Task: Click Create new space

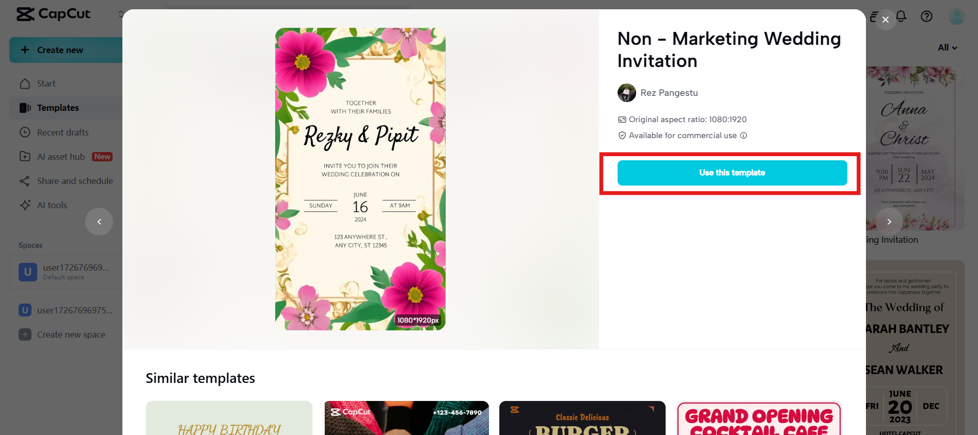Action: pos(71,334)
